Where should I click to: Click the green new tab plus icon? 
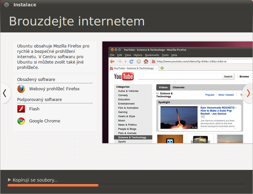pos(162,68)
